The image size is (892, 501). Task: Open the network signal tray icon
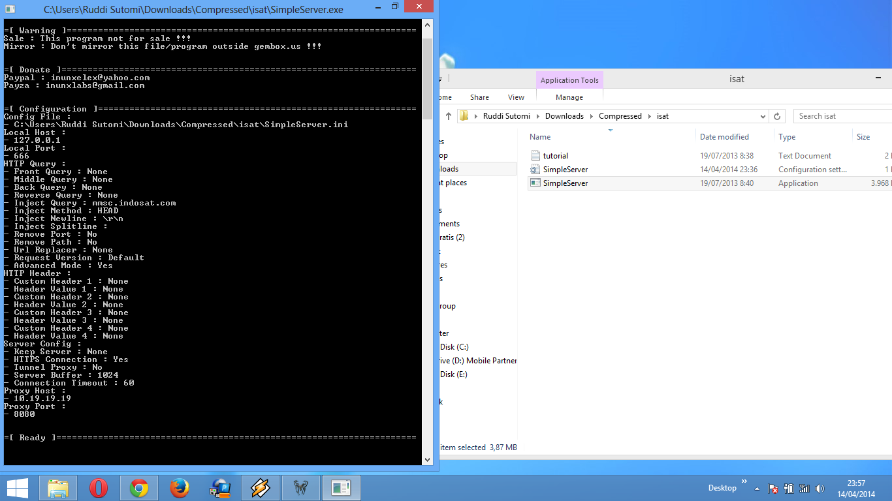point(804,488)
